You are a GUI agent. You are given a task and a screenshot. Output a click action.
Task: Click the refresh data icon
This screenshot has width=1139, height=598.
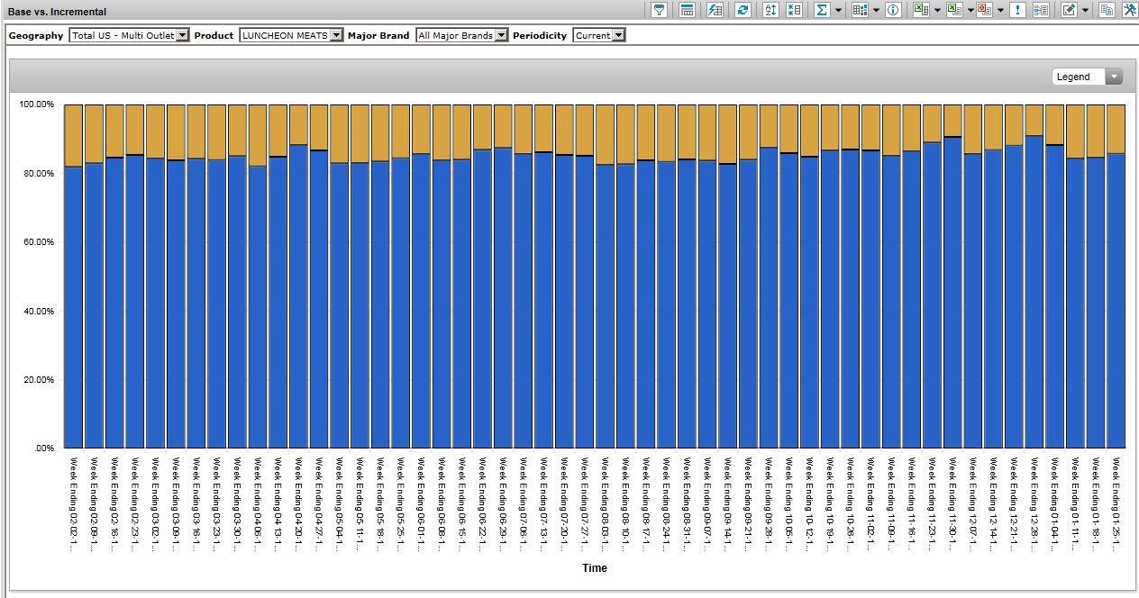coord(743,10)
